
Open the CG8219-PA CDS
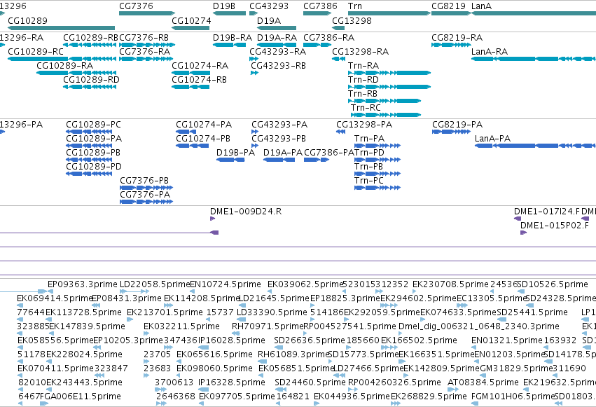pyautogui.click(x=451, y=132)
